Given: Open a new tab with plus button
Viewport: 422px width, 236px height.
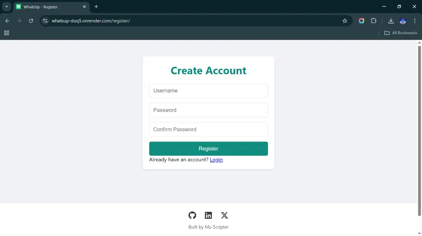Looking at the screenshot, I should tap(96, 7).
